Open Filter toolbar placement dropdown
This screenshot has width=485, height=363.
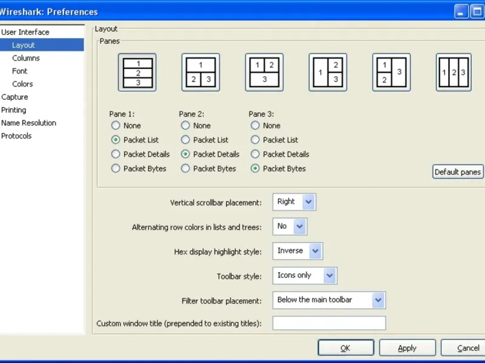click(329, 300)
